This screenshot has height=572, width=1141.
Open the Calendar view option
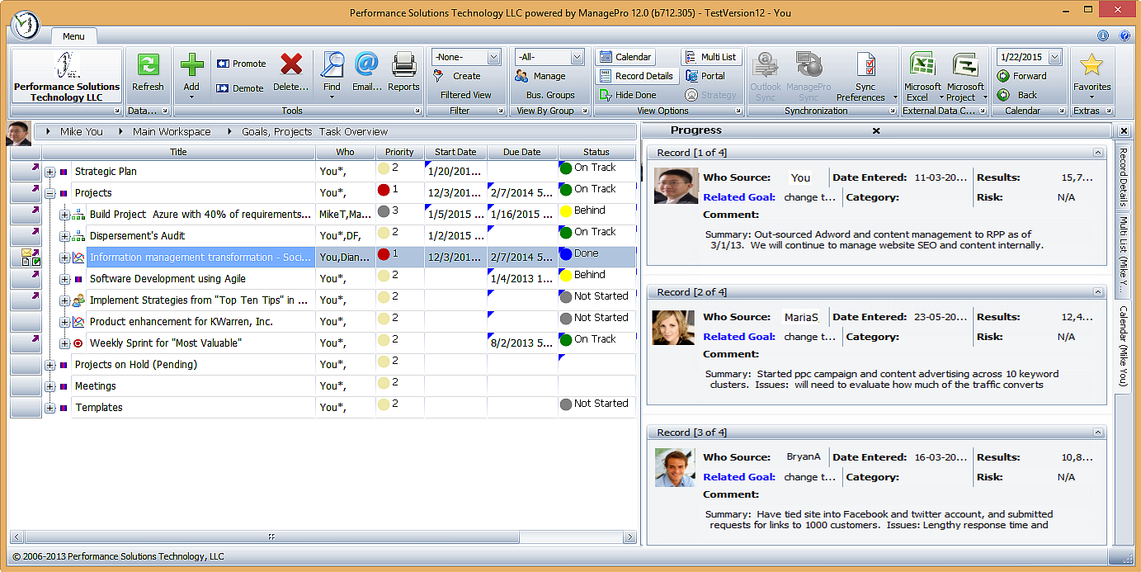625,57
